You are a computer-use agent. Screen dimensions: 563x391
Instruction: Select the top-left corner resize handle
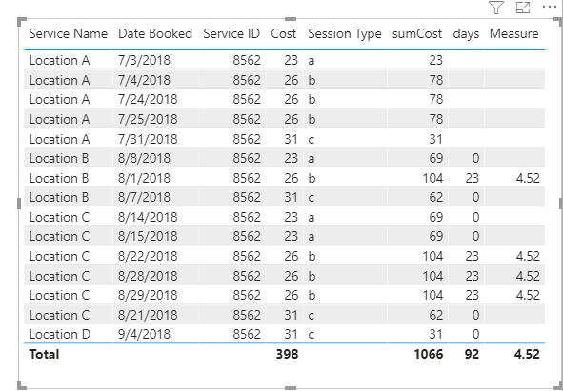[21, 21]
